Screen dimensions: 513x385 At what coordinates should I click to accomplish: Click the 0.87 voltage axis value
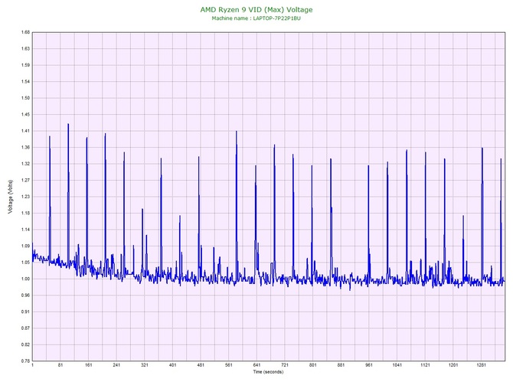click(x=25, y=328)
